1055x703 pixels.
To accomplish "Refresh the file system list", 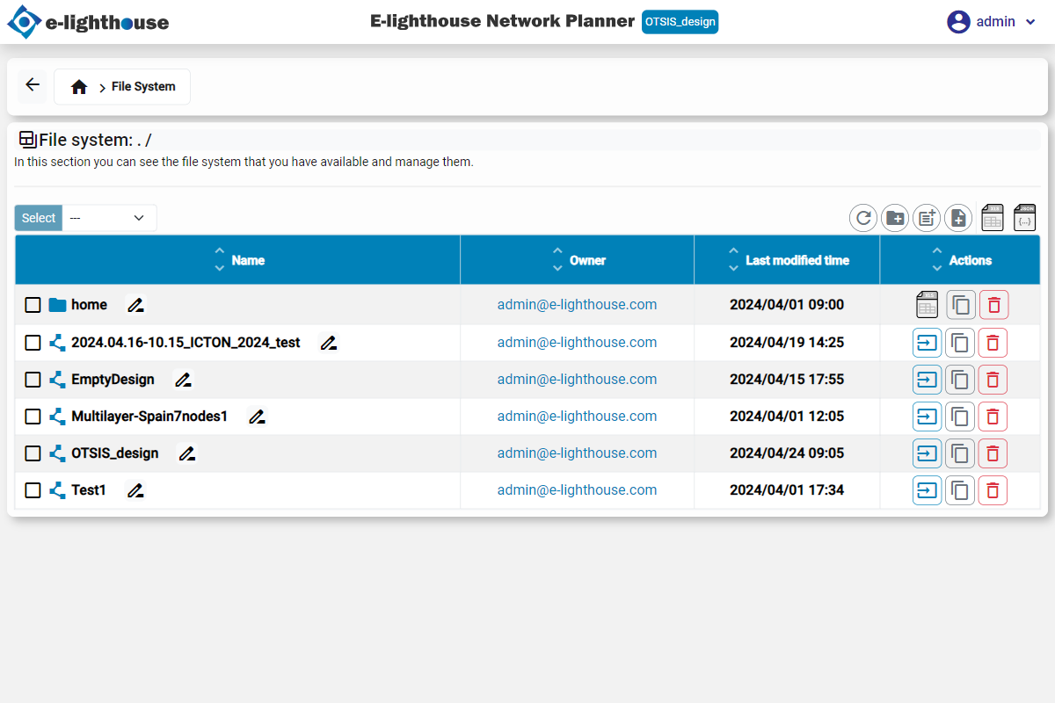I will coord(862,217).
